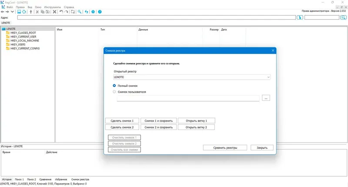This screenshot has width=348, height=187.
Task: Click the Сравнить реестры button
Action: coord(225,148)
